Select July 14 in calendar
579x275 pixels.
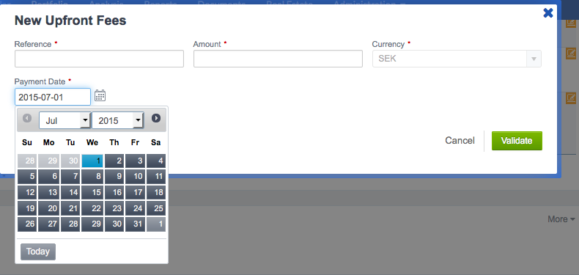70,193
